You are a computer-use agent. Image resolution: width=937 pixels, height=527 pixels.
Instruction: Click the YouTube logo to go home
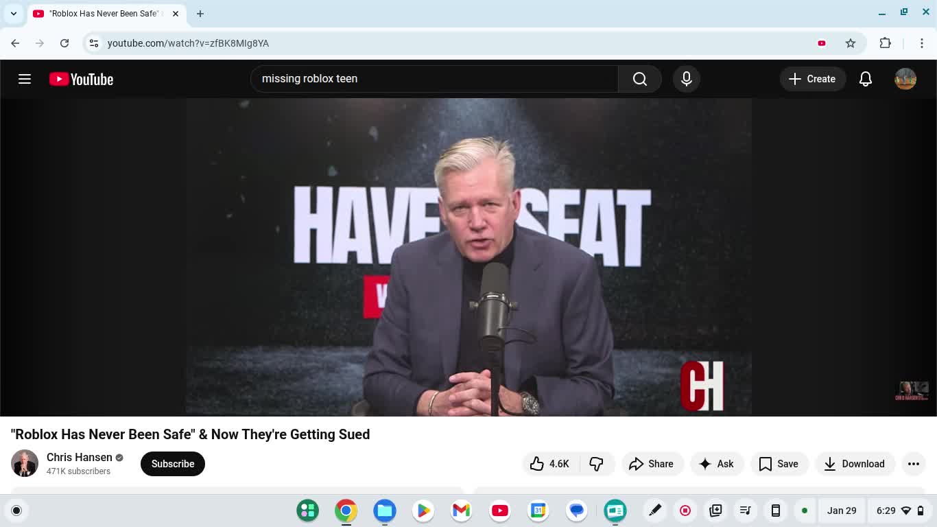coord(81,79)
